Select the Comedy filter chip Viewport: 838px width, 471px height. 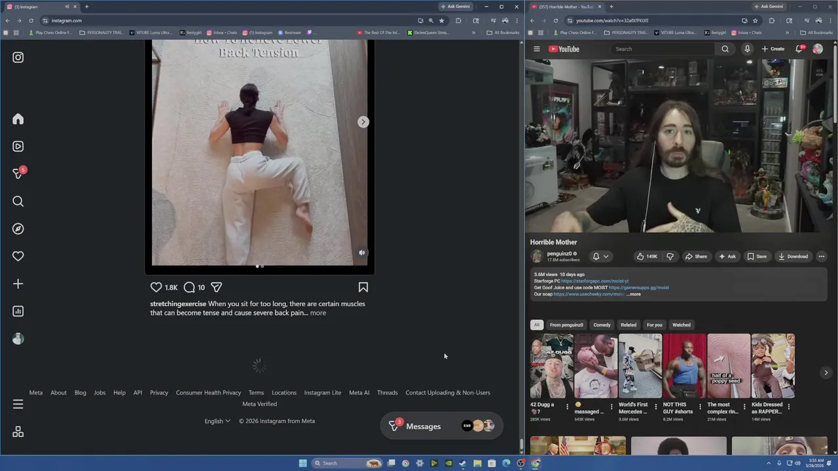pyautogui.click(x=602, y=325)
